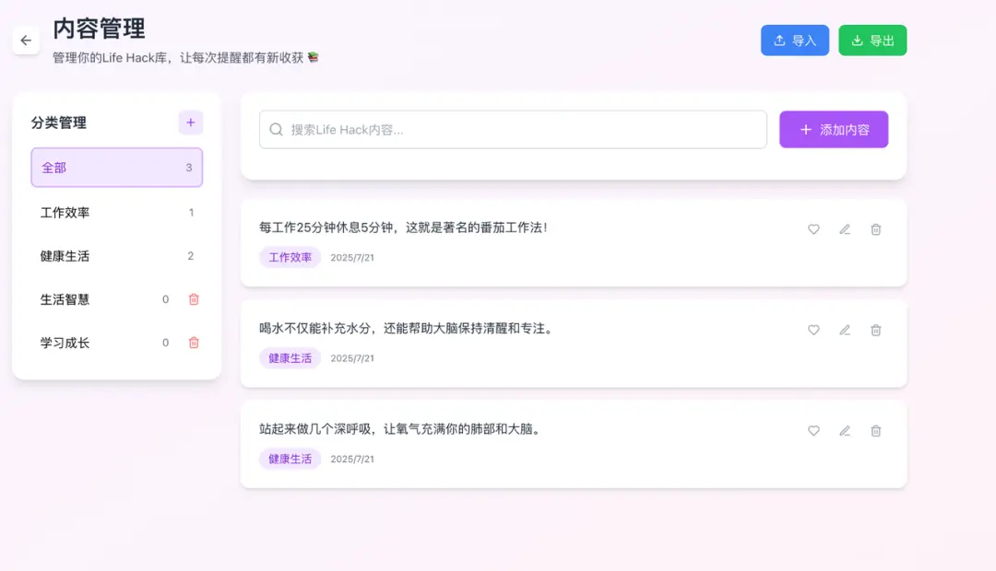
Task: Click the search input field
Action: click(x=512, y=129)
